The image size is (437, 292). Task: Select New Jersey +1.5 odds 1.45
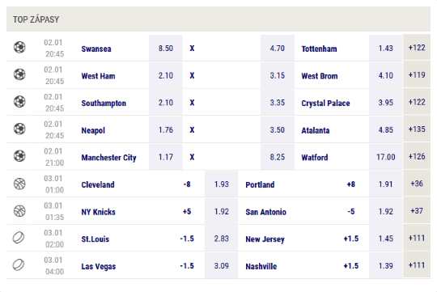pyautogui.click(x=386, y=239)
